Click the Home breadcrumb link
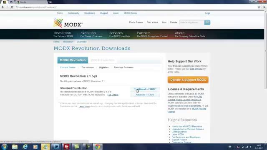 [56, 42]
